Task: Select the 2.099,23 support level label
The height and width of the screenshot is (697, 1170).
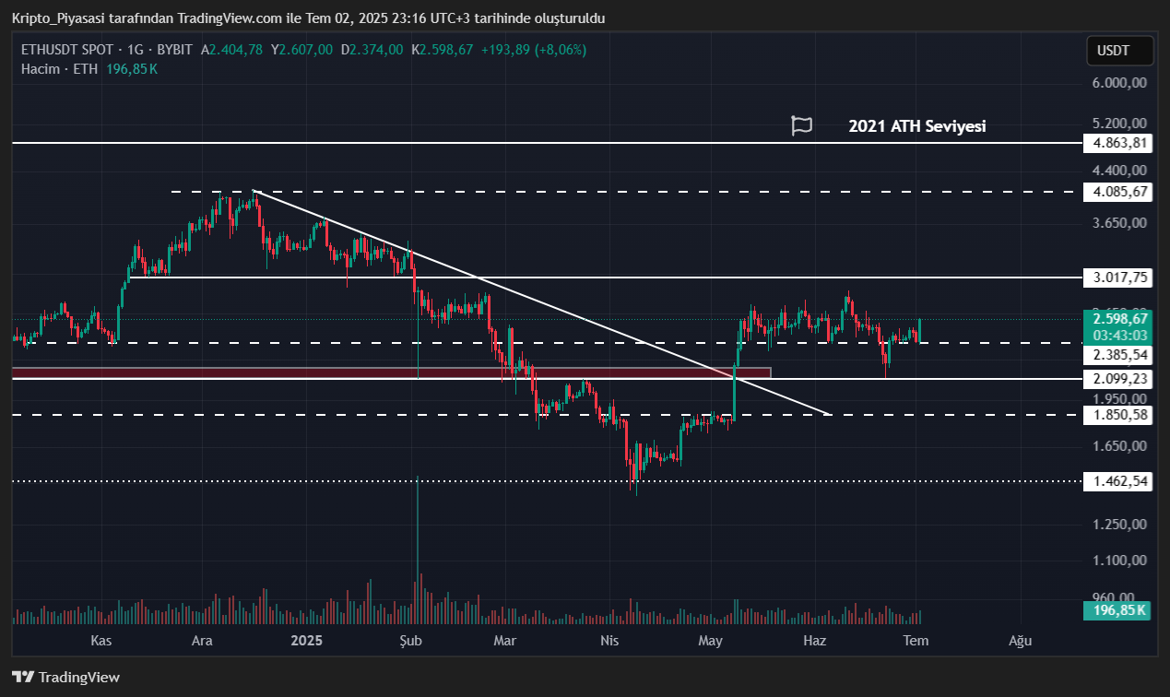Action: point(1117,378)
